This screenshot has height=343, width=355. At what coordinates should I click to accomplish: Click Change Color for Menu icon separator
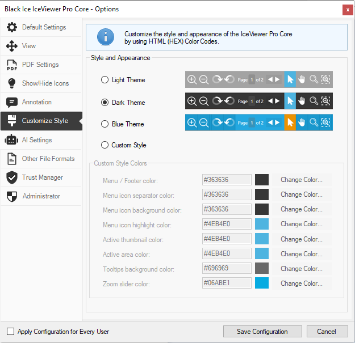[302, 194]
